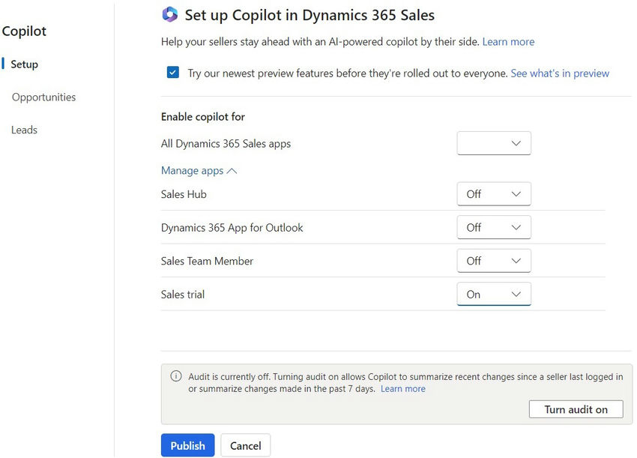This screenshot has height=458, width=637.
Task: Open the Learn more link about audit
Action: 403,388
